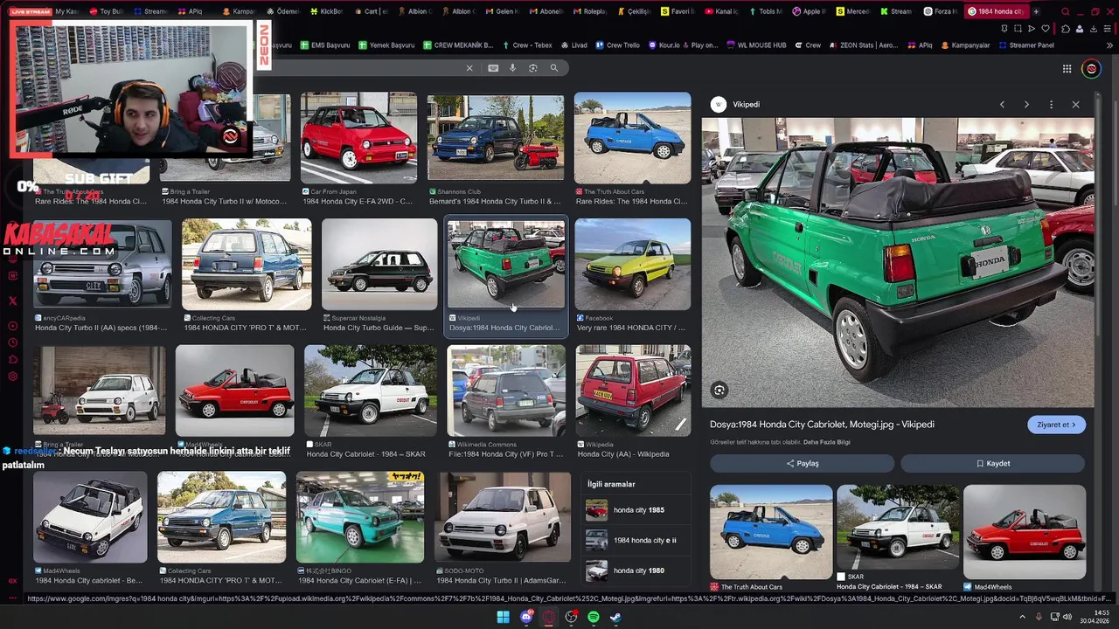Open the yellow-green Honda City Facebook thumbnail

tap(633, 265)
